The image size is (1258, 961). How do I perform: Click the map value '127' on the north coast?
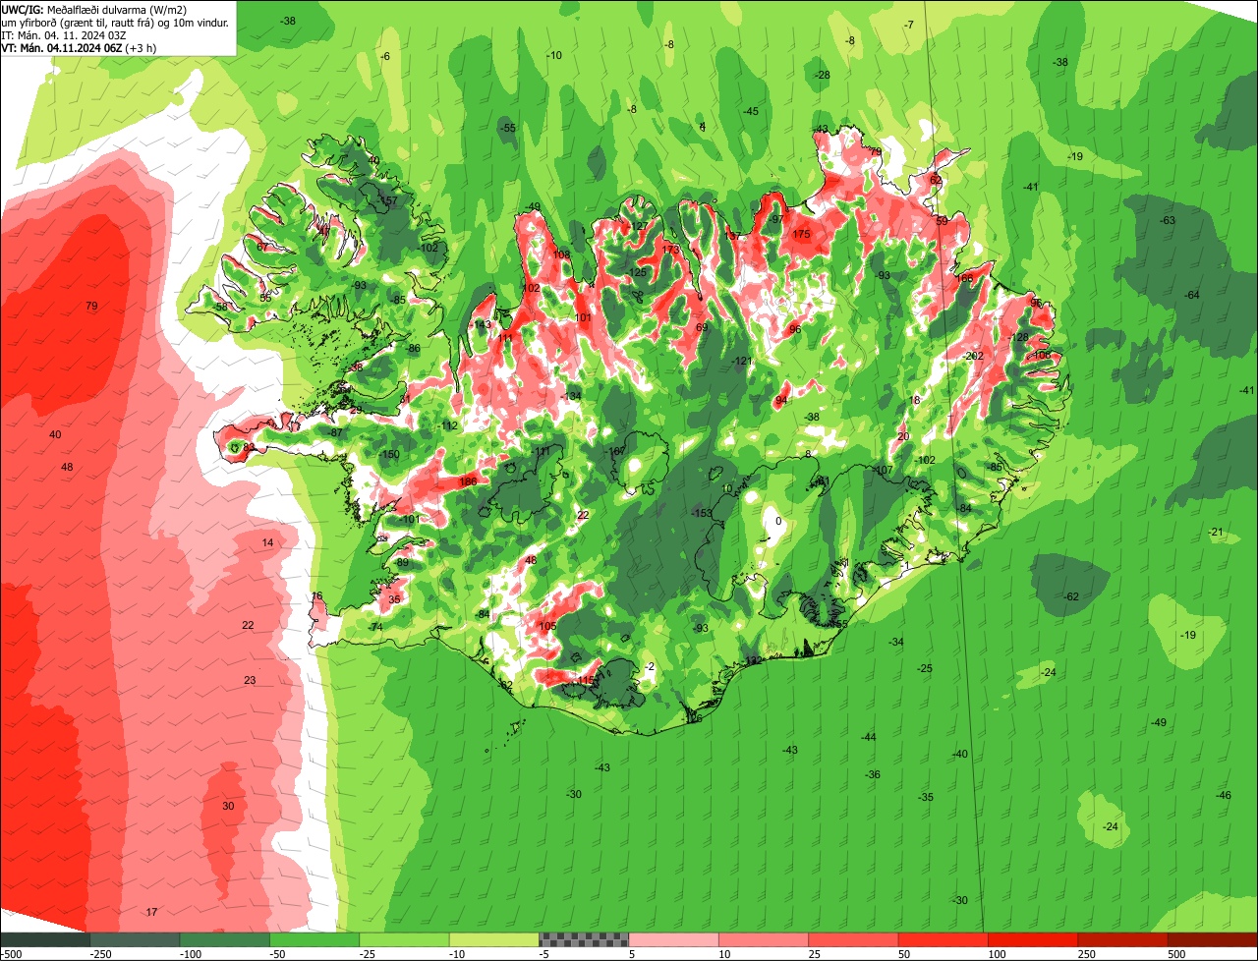coord(640,226)
